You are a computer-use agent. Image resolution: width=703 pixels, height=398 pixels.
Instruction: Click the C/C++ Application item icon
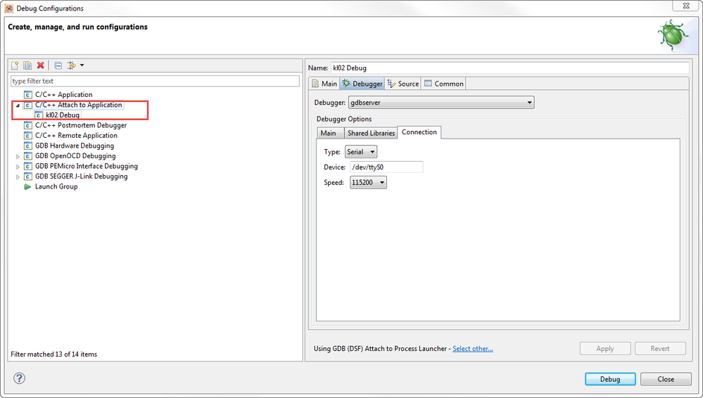[x=28, y=94]
